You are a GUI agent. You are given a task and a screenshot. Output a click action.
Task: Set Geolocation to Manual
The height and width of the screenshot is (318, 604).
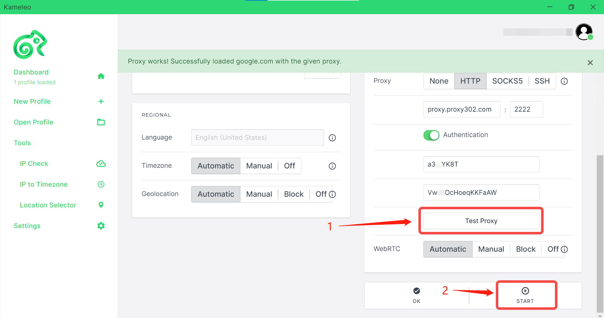259,194
